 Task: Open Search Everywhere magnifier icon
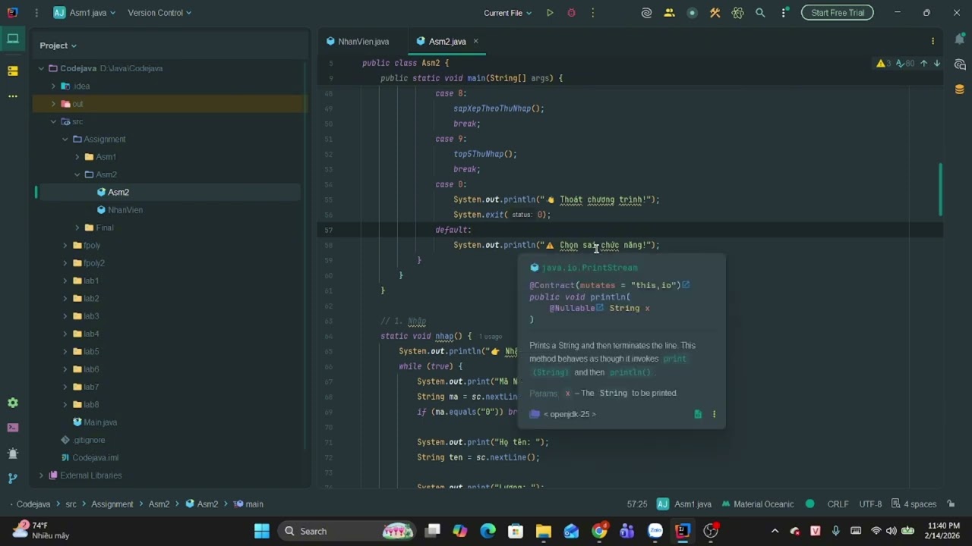coord(760,13)
